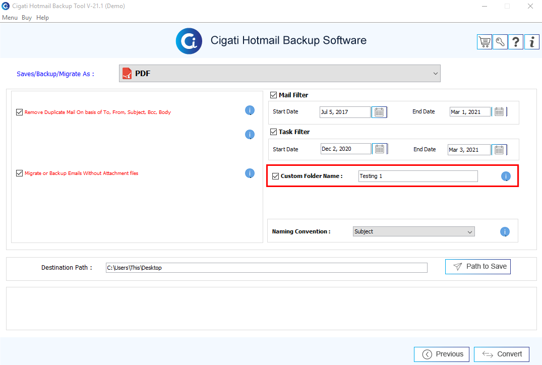Viewport: 542px width, 365px height.
Task: Open Mail Filter End Date calendar picker
Action: click(499, 111)
